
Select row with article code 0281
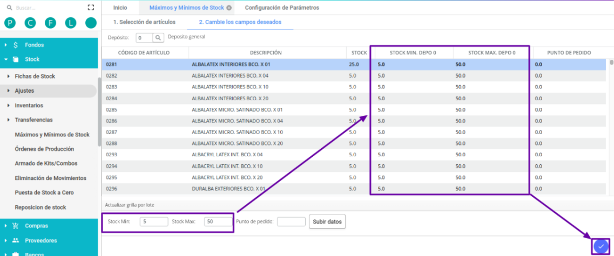point(354,65)
